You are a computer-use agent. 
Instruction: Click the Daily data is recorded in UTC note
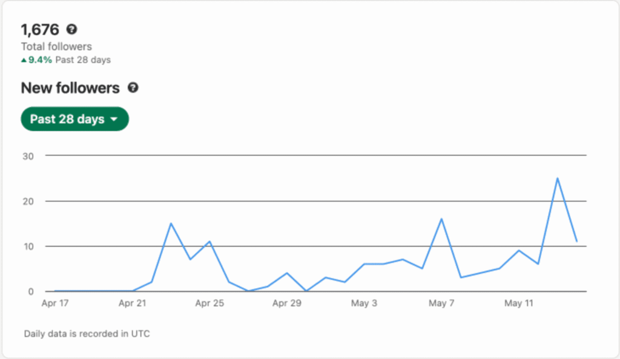coord(87,334)
